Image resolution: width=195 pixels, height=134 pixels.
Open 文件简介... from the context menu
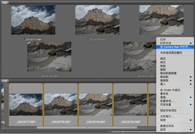point(175,116)
